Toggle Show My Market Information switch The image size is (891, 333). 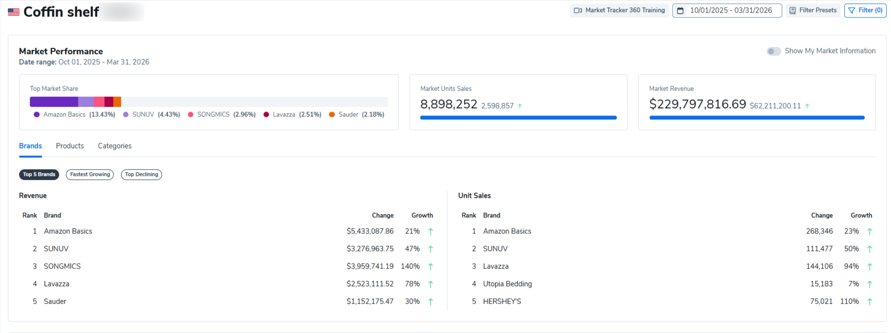773,51
